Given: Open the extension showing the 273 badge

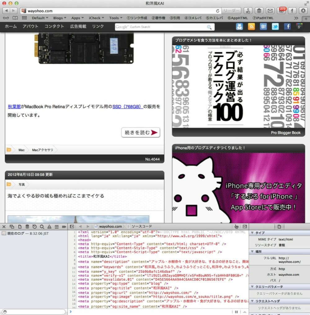Looking at the screenshot, I should click(x=281, y=11).
